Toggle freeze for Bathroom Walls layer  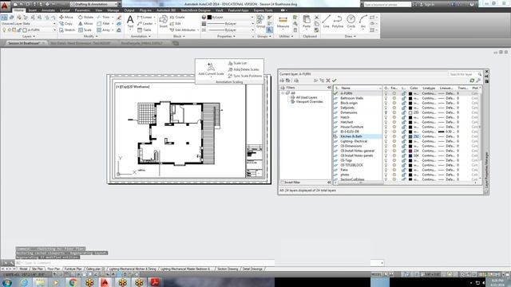pos(394,98)
